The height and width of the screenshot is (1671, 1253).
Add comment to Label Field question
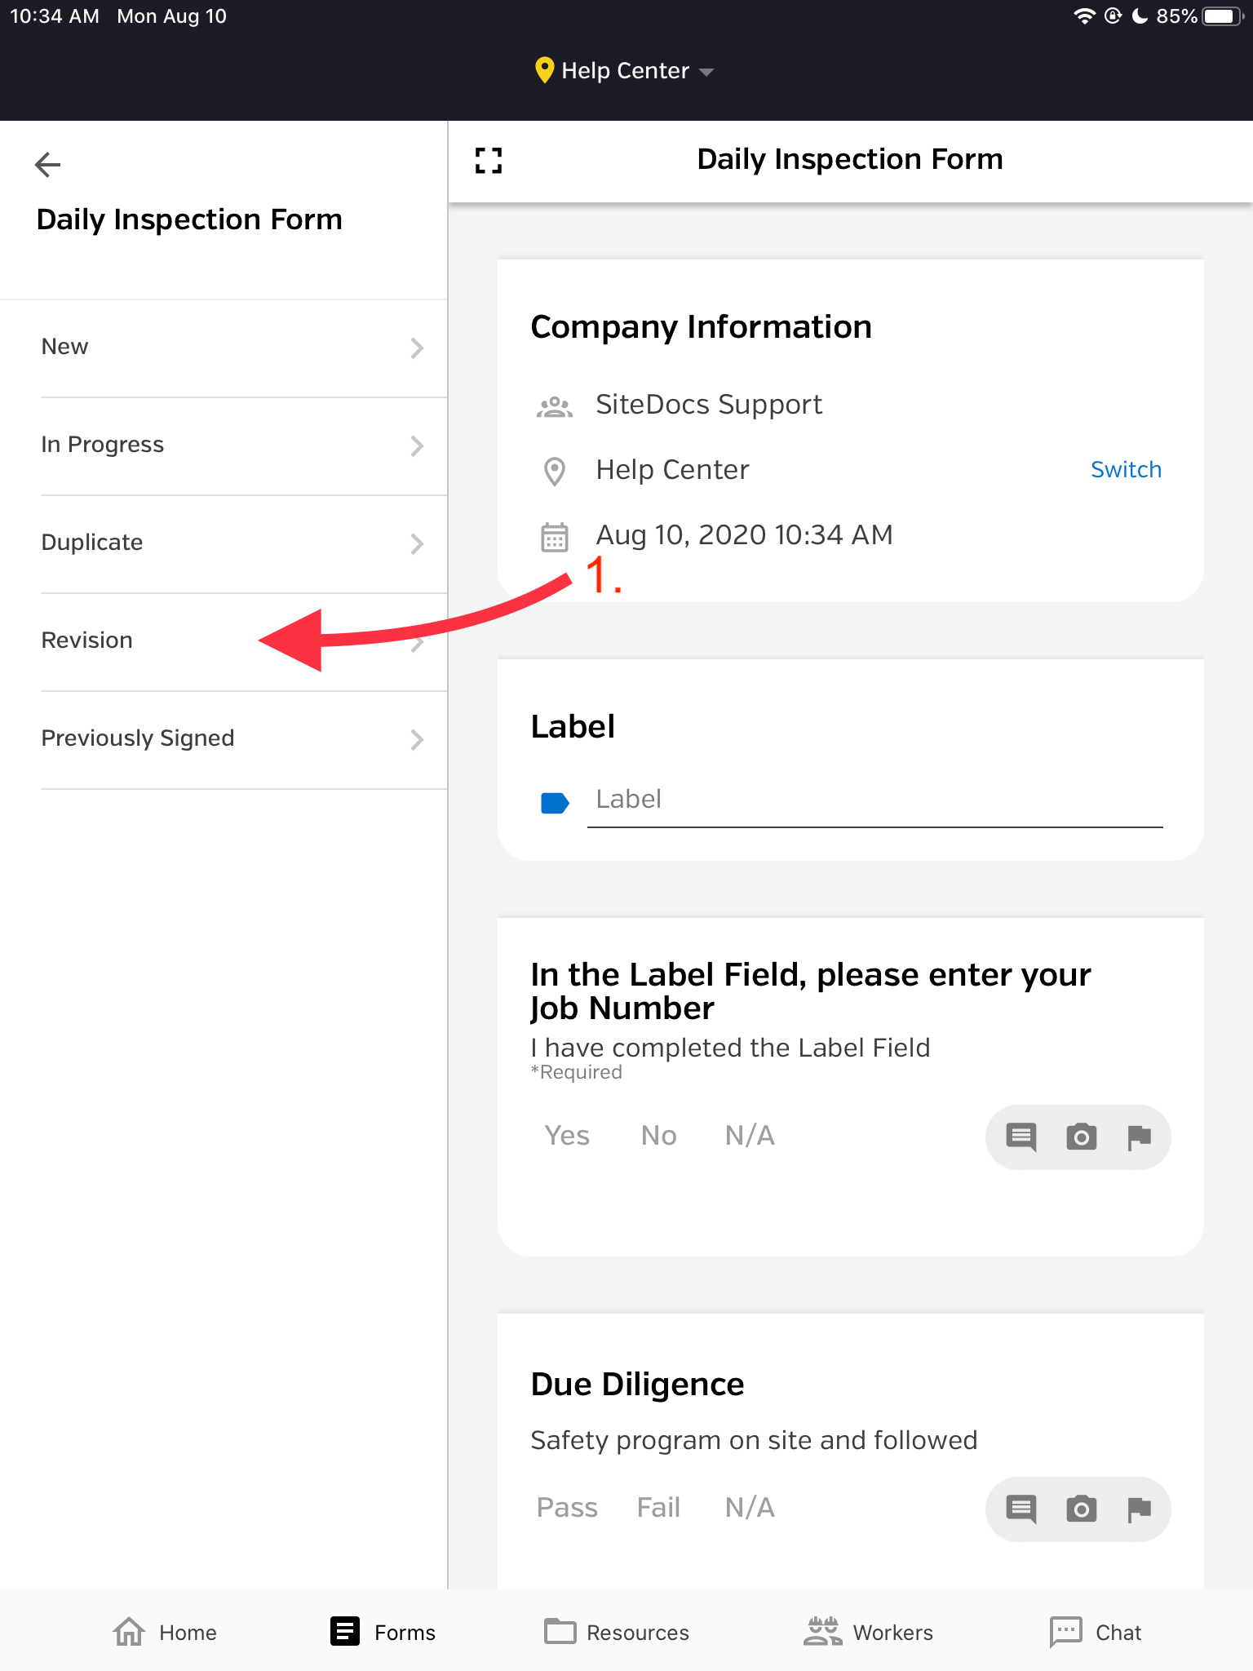tap(1021, 1137)
